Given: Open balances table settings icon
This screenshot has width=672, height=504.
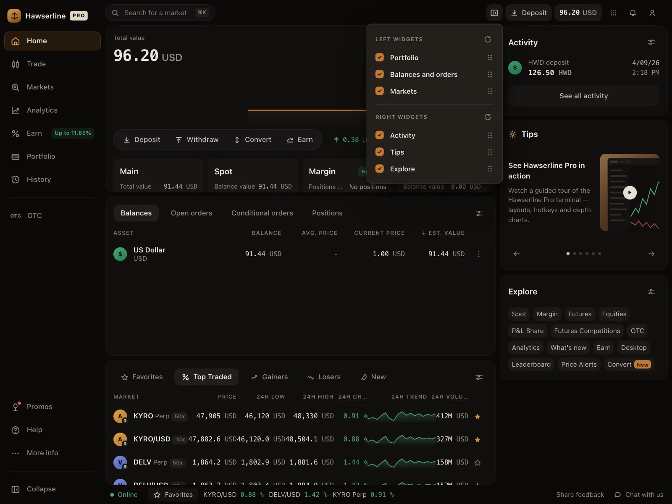Looking at the screenshot, I should click(x=479, y=213).
